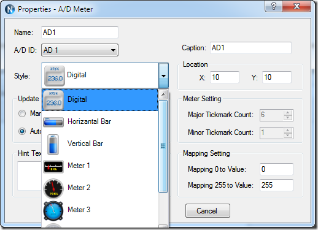Select the Meter 2 round gauge icon
This screenshot has width=318, height=230.
53,189
